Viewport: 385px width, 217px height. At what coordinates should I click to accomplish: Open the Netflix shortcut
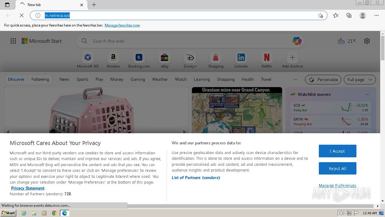(x=267, y=60)
